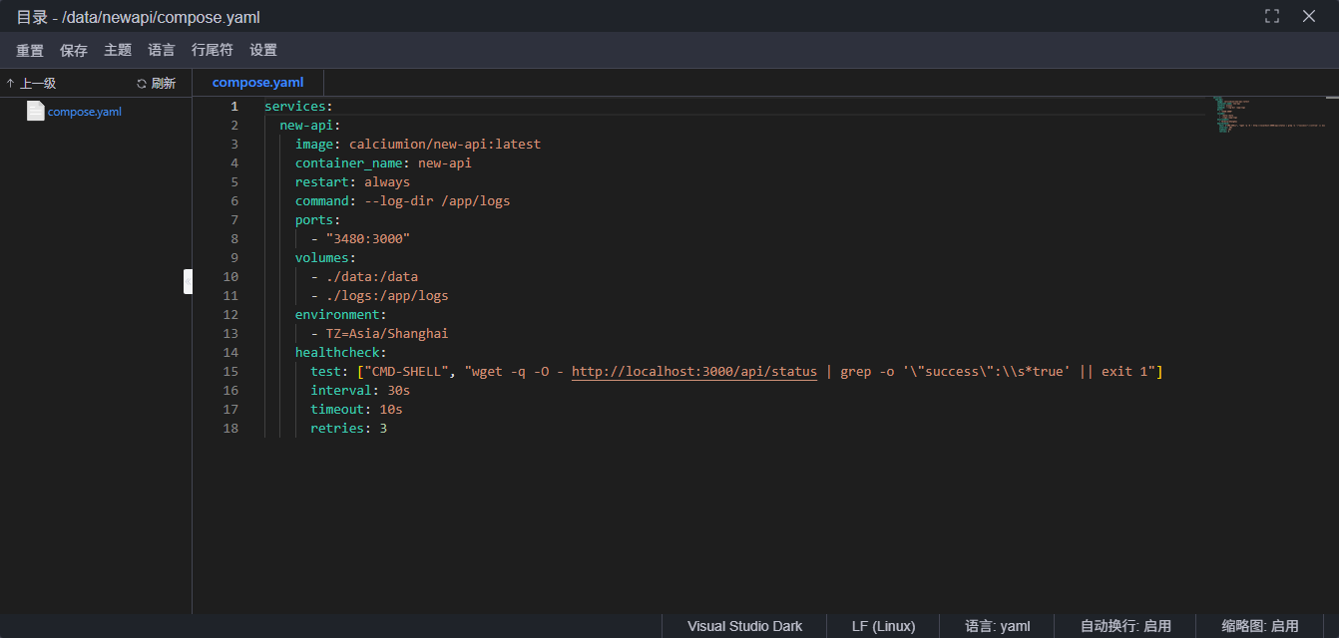1339x638 pixels.
Task: Click the localhost:3000/api/status URL link
Action: [x=693, y=372]
